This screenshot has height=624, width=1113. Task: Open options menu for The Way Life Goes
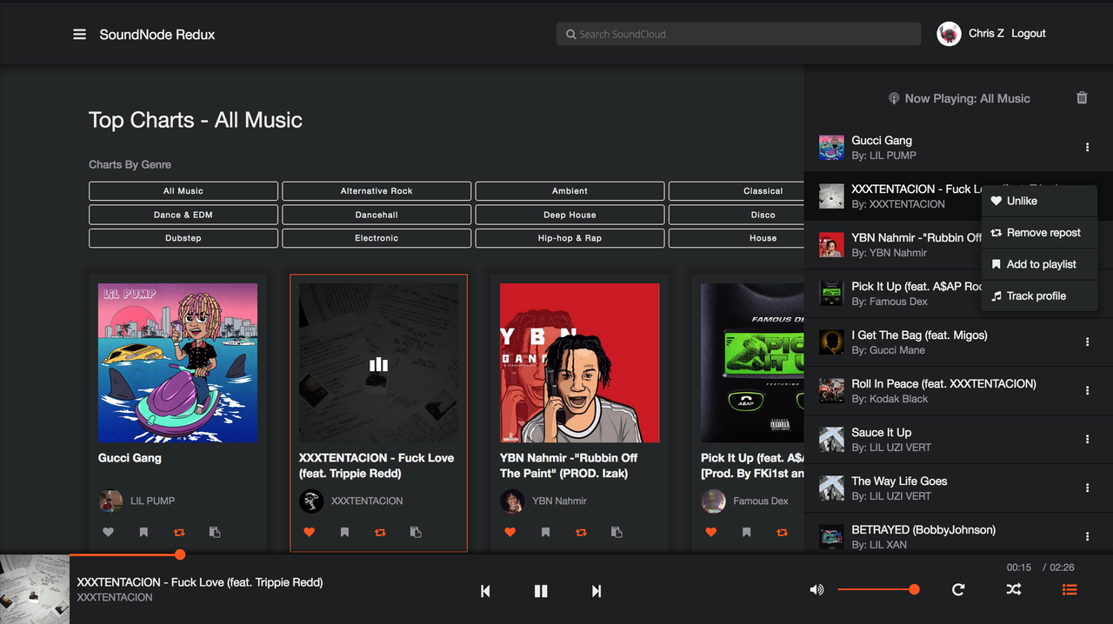pyautogui.click(x=1087, y=488)
